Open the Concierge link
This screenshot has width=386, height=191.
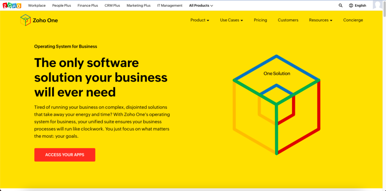pos(353,20)
